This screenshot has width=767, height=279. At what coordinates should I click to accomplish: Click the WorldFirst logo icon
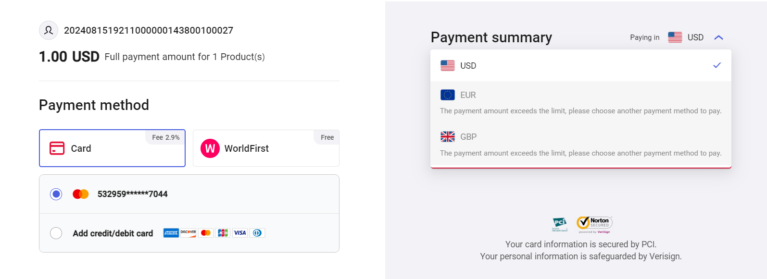pyautogui.click(x=210, y=148)
